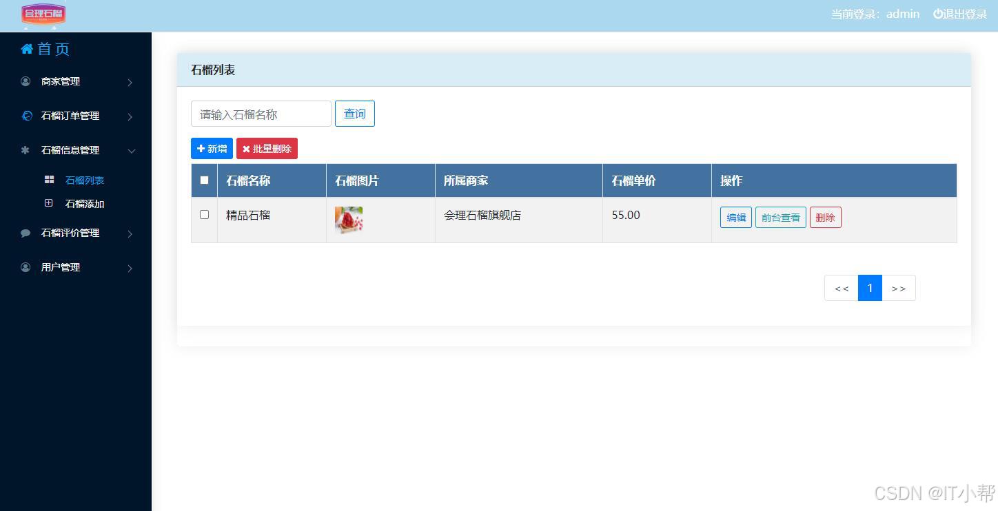
Task: Check the box for 精品石榴 row
Action: (x=204, y=215)
